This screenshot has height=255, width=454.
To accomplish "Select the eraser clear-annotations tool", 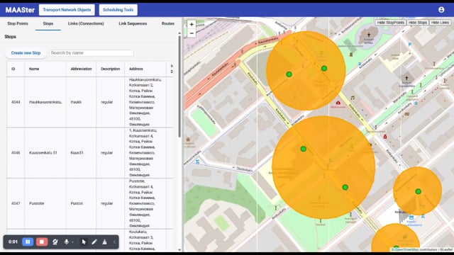I will (x=104, y=242).
